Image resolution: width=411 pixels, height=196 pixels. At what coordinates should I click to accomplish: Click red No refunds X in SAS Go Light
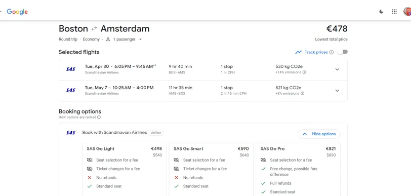tap(90, 178)
